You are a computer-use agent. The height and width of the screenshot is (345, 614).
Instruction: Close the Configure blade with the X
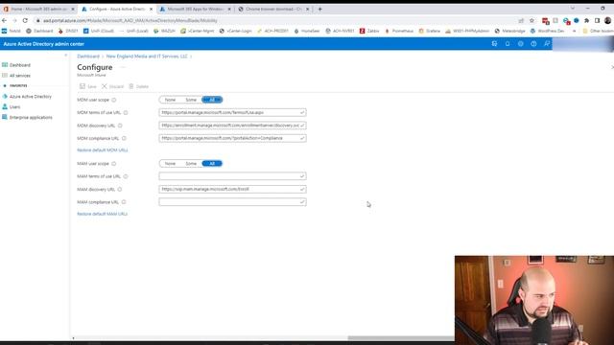[x=612, y=67]
